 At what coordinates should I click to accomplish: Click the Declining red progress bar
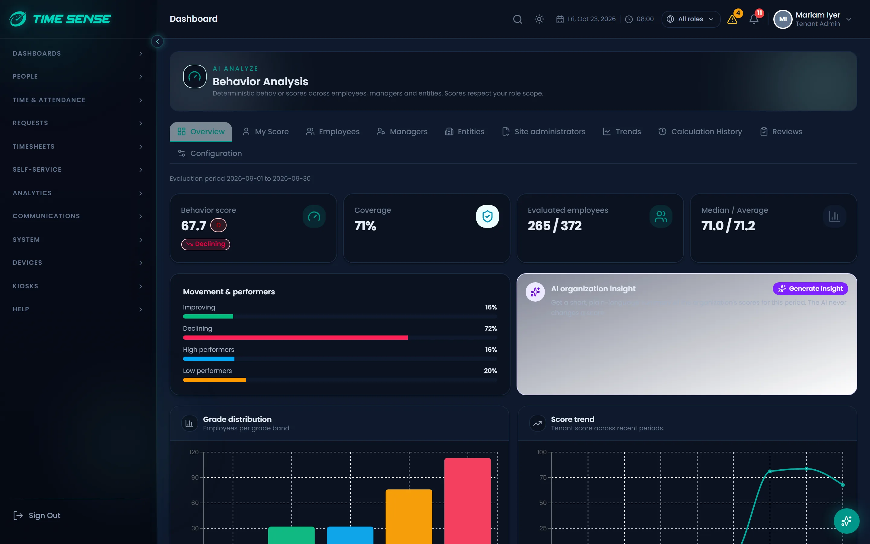(x=295, y=338)
